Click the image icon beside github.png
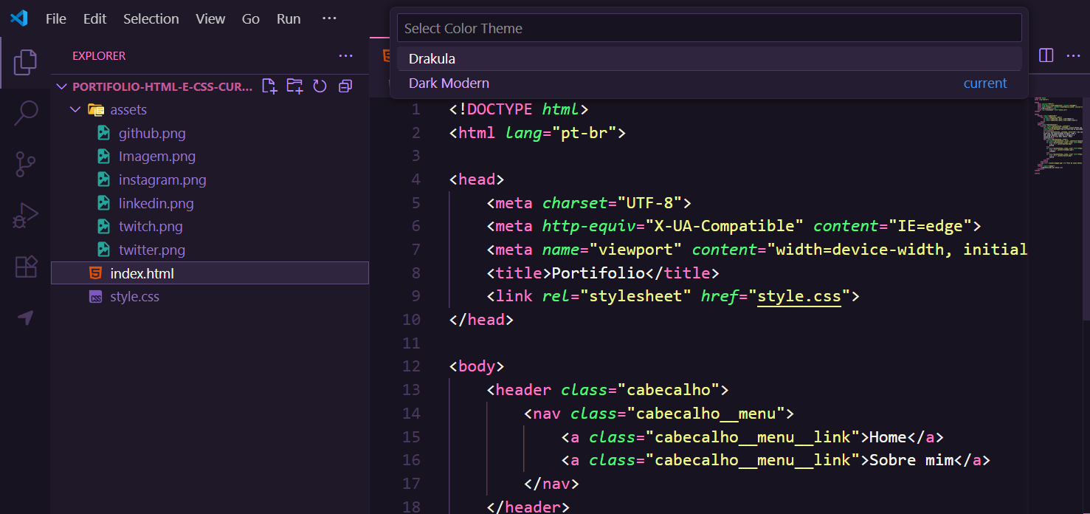Screen dimensions: 1090x514 [x=104, y=133]
